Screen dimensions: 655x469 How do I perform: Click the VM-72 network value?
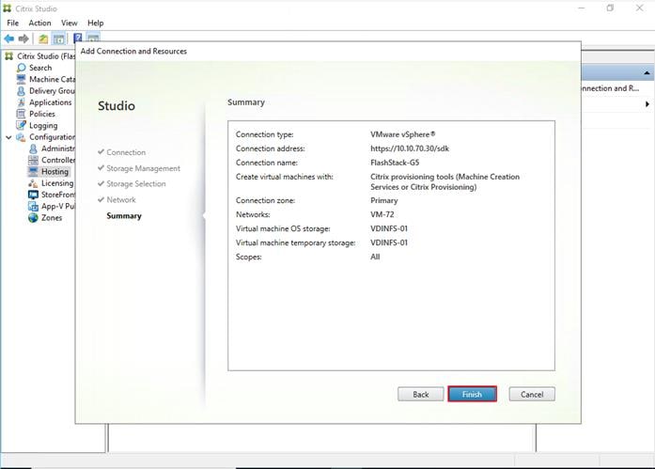pyautogui.click(x=382, y=214)
